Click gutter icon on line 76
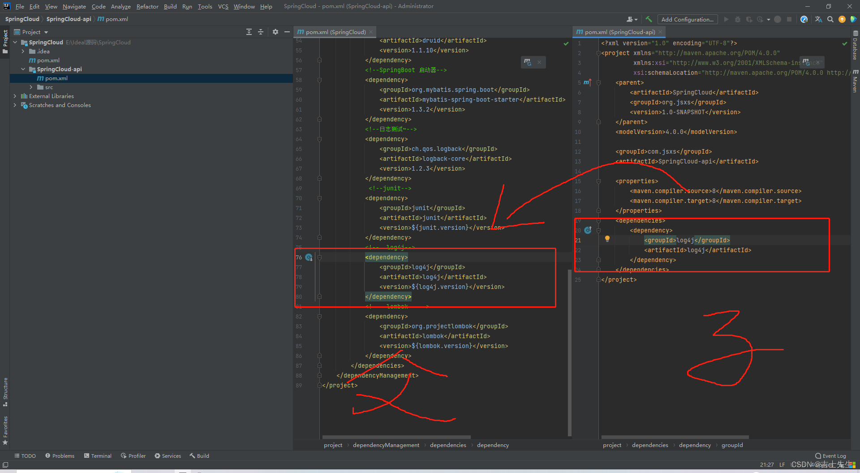This screenshot has height=473, width=860. (x=309, y=257)
